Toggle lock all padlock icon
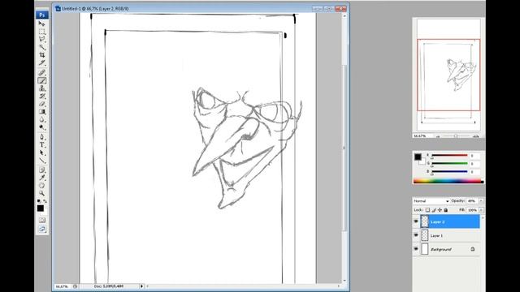This screenshot has height=292, width=520. [446, 210]
